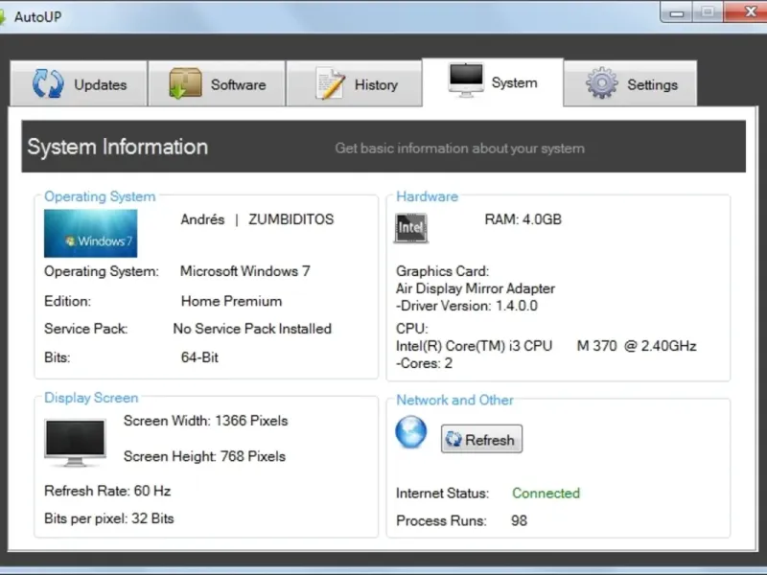The width and height of the screenshot is (767, 575).
Task: Click the Software tab box icon
Action: tap(185, 84)
